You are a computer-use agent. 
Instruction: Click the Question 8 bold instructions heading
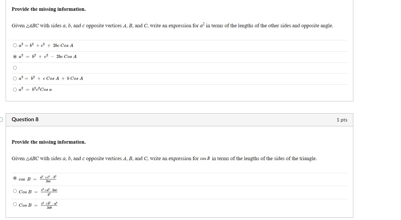(x=48, y=142)
